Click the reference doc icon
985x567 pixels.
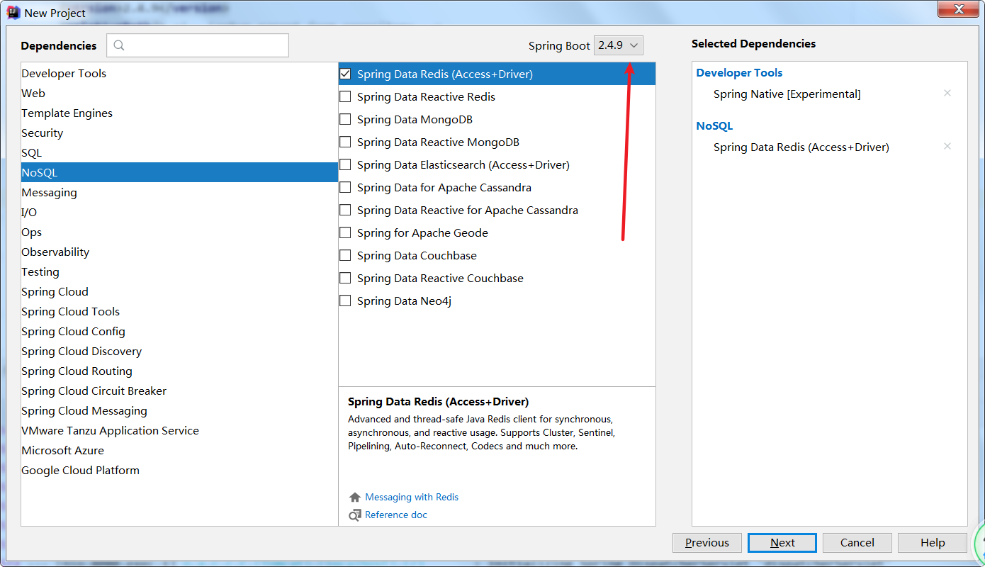coord(355,515)
